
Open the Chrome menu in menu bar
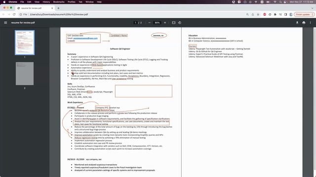coord(13,2)
